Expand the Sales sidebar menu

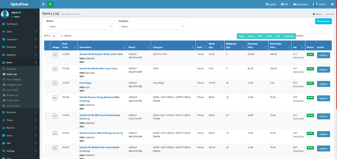[20, 32]
